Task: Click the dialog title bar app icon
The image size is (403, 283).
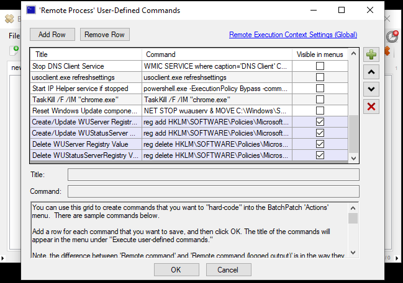Action: click(31, 11)
